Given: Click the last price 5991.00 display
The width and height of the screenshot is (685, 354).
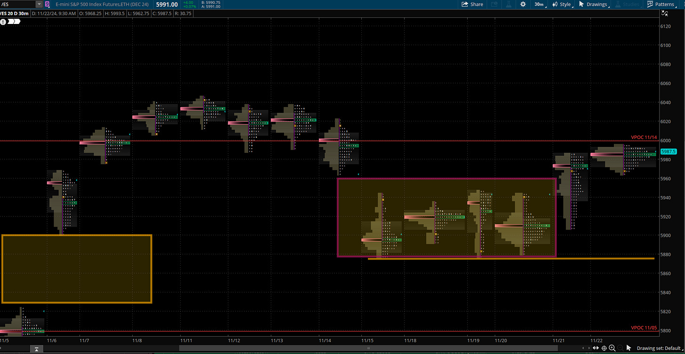Looking at the screenshot, I should (167, 4).
